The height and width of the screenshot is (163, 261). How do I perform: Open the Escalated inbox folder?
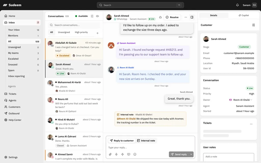(x=23, y=59)
